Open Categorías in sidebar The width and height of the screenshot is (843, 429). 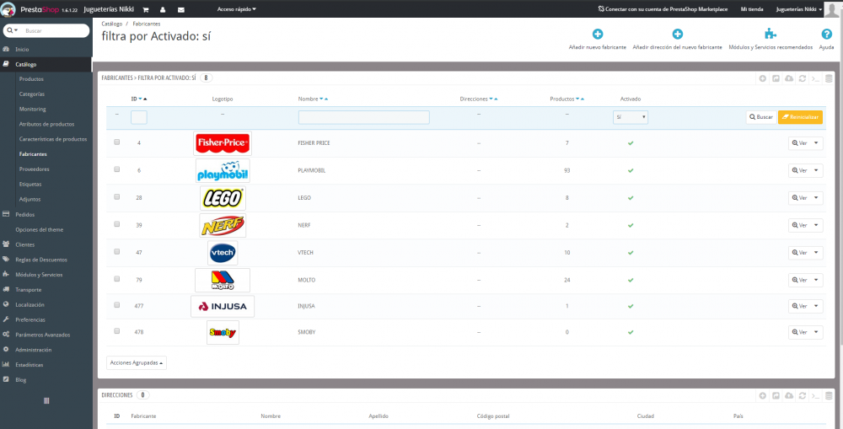coord(32,94)
